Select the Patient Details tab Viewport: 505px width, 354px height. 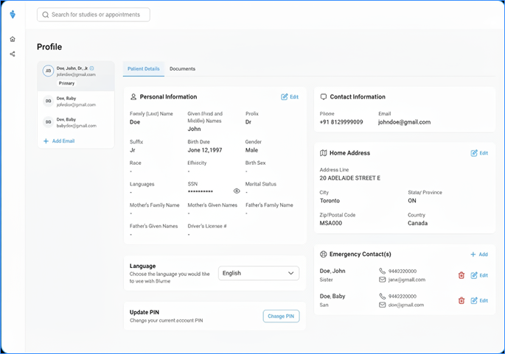tap(143, 68)
